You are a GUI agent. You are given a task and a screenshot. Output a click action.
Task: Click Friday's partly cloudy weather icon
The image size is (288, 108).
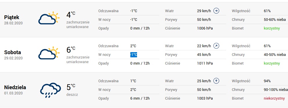[49, 18]
